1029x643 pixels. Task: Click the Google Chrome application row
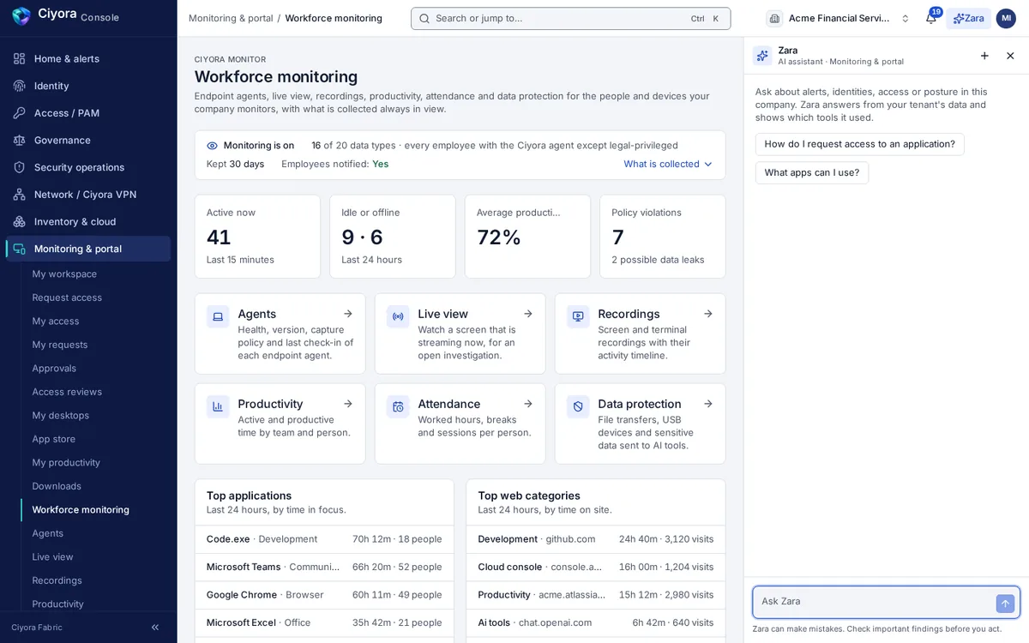[x=324, y=595]
